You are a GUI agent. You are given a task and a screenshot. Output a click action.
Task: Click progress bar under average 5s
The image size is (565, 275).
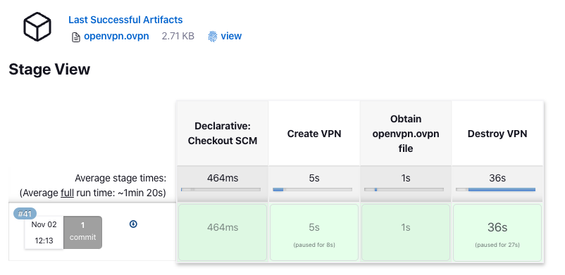click(x=312, y=189)
